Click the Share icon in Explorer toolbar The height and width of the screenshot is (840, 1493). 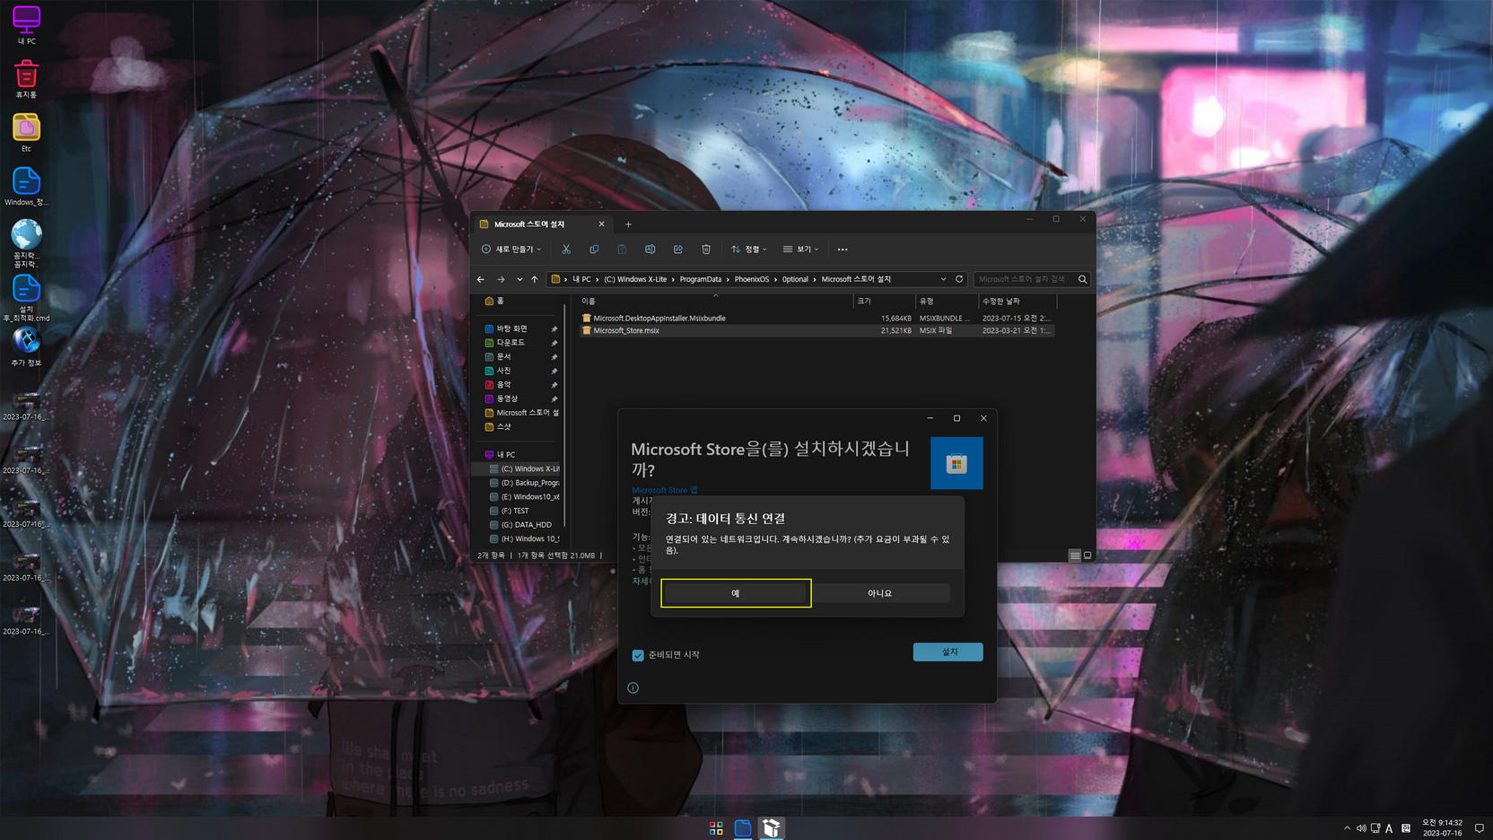(x=678, y=249)
